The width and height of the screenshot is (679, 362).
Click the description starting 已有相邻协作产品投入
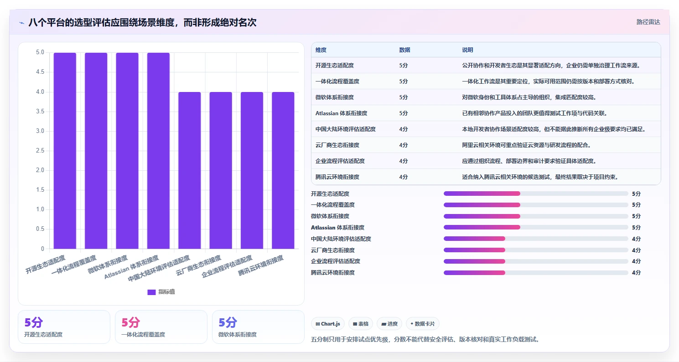point(534,113)
